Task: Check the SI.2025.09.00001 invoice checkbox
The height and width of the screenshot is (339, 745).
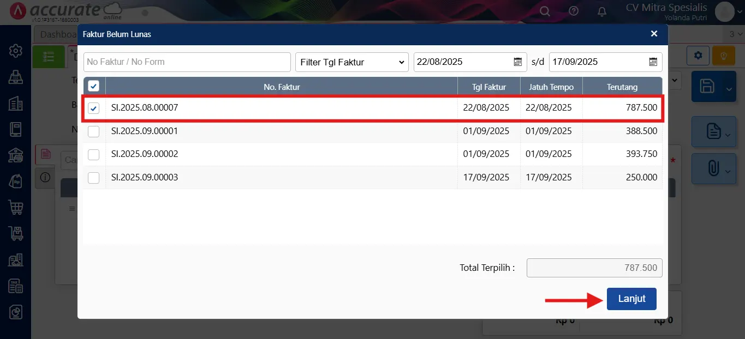Action: point(94,131)
